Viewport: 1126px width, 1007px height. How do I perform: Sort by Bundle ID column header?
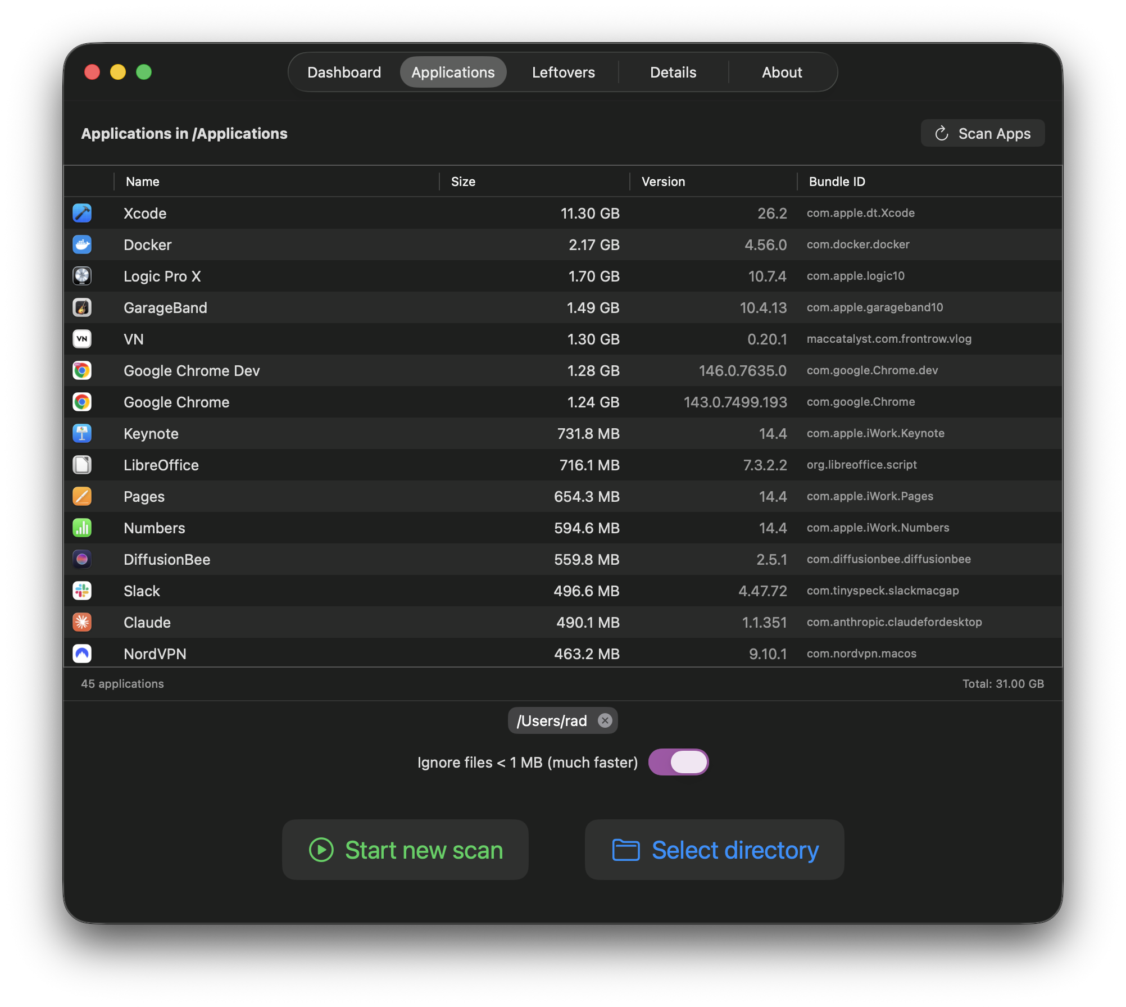837,182
